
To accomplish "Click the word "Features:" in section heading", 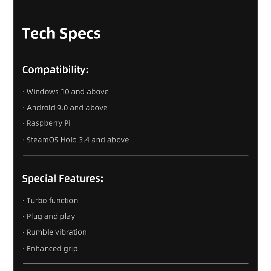I will coord(81,178).
